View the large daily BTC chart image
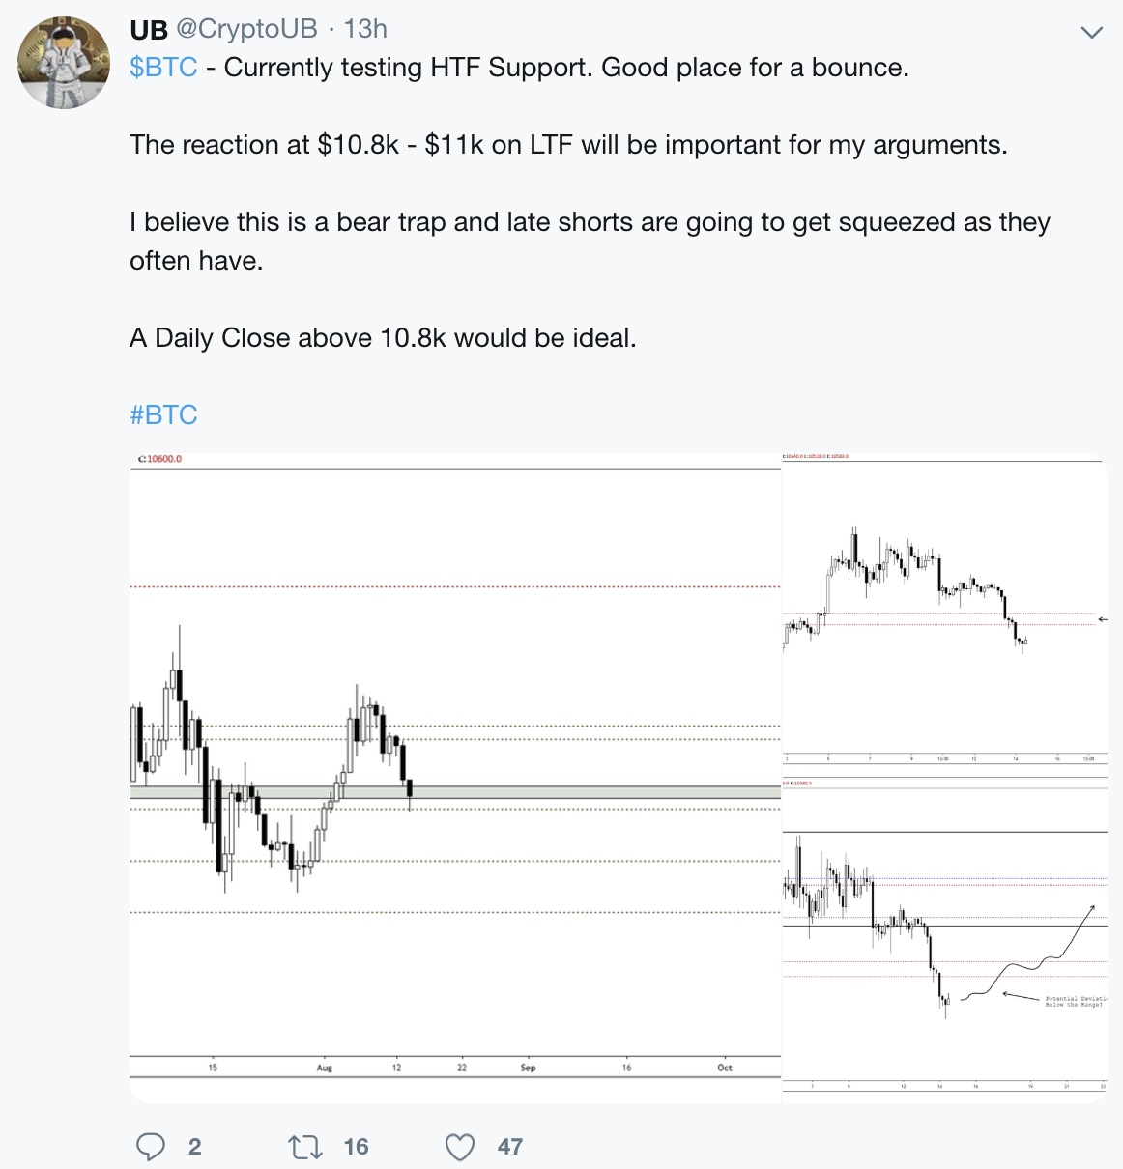The height and width of the screenshot is (1169, 1123). tap(454, 778)
